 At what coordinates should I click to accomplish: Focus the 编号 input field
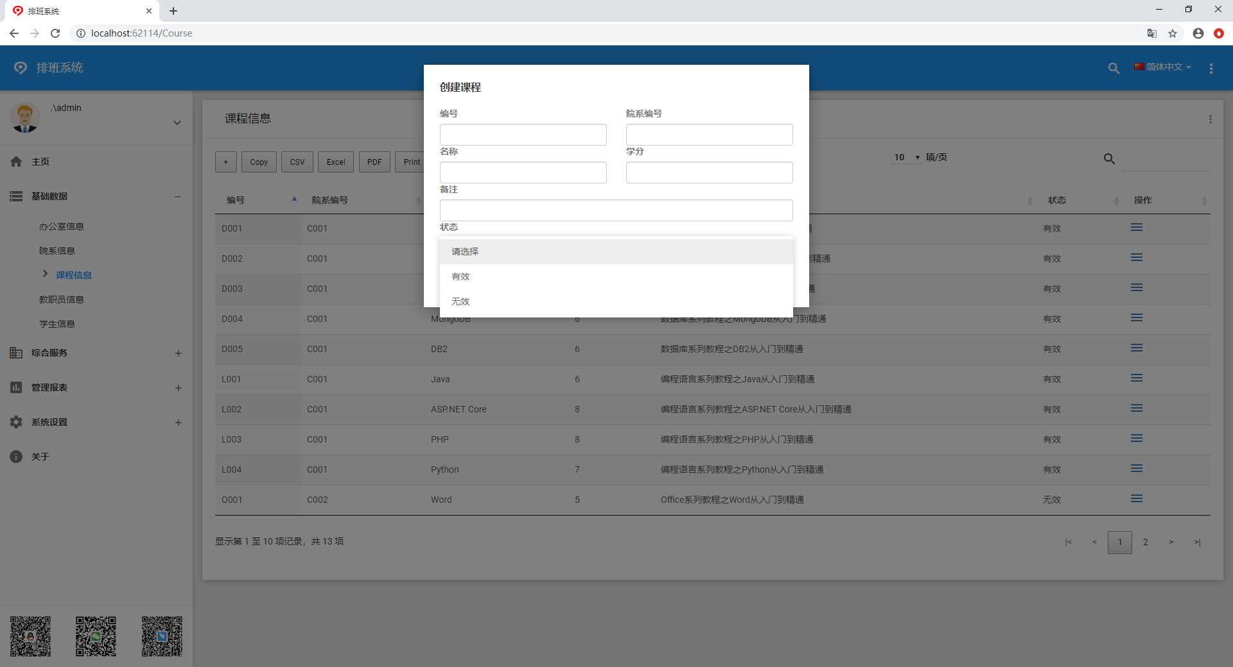[x=523, y=135]
